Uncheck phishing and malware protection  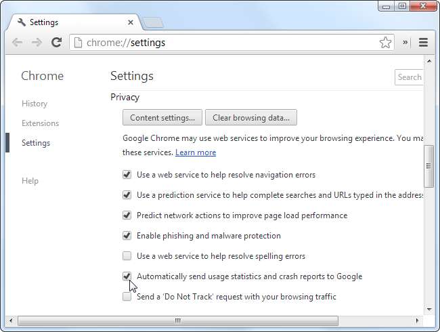(127, 236)
